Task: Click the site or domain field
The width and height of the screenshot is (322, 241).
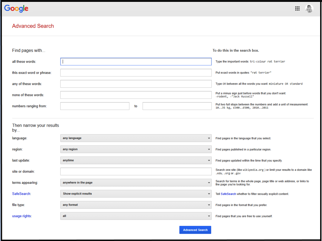Action: [x=136, y=171]
